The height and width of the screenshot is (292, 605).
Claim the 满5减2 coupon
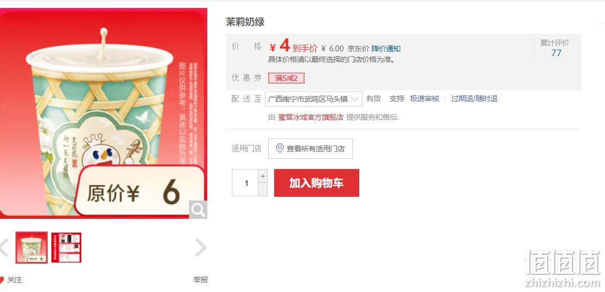(286, 78)
